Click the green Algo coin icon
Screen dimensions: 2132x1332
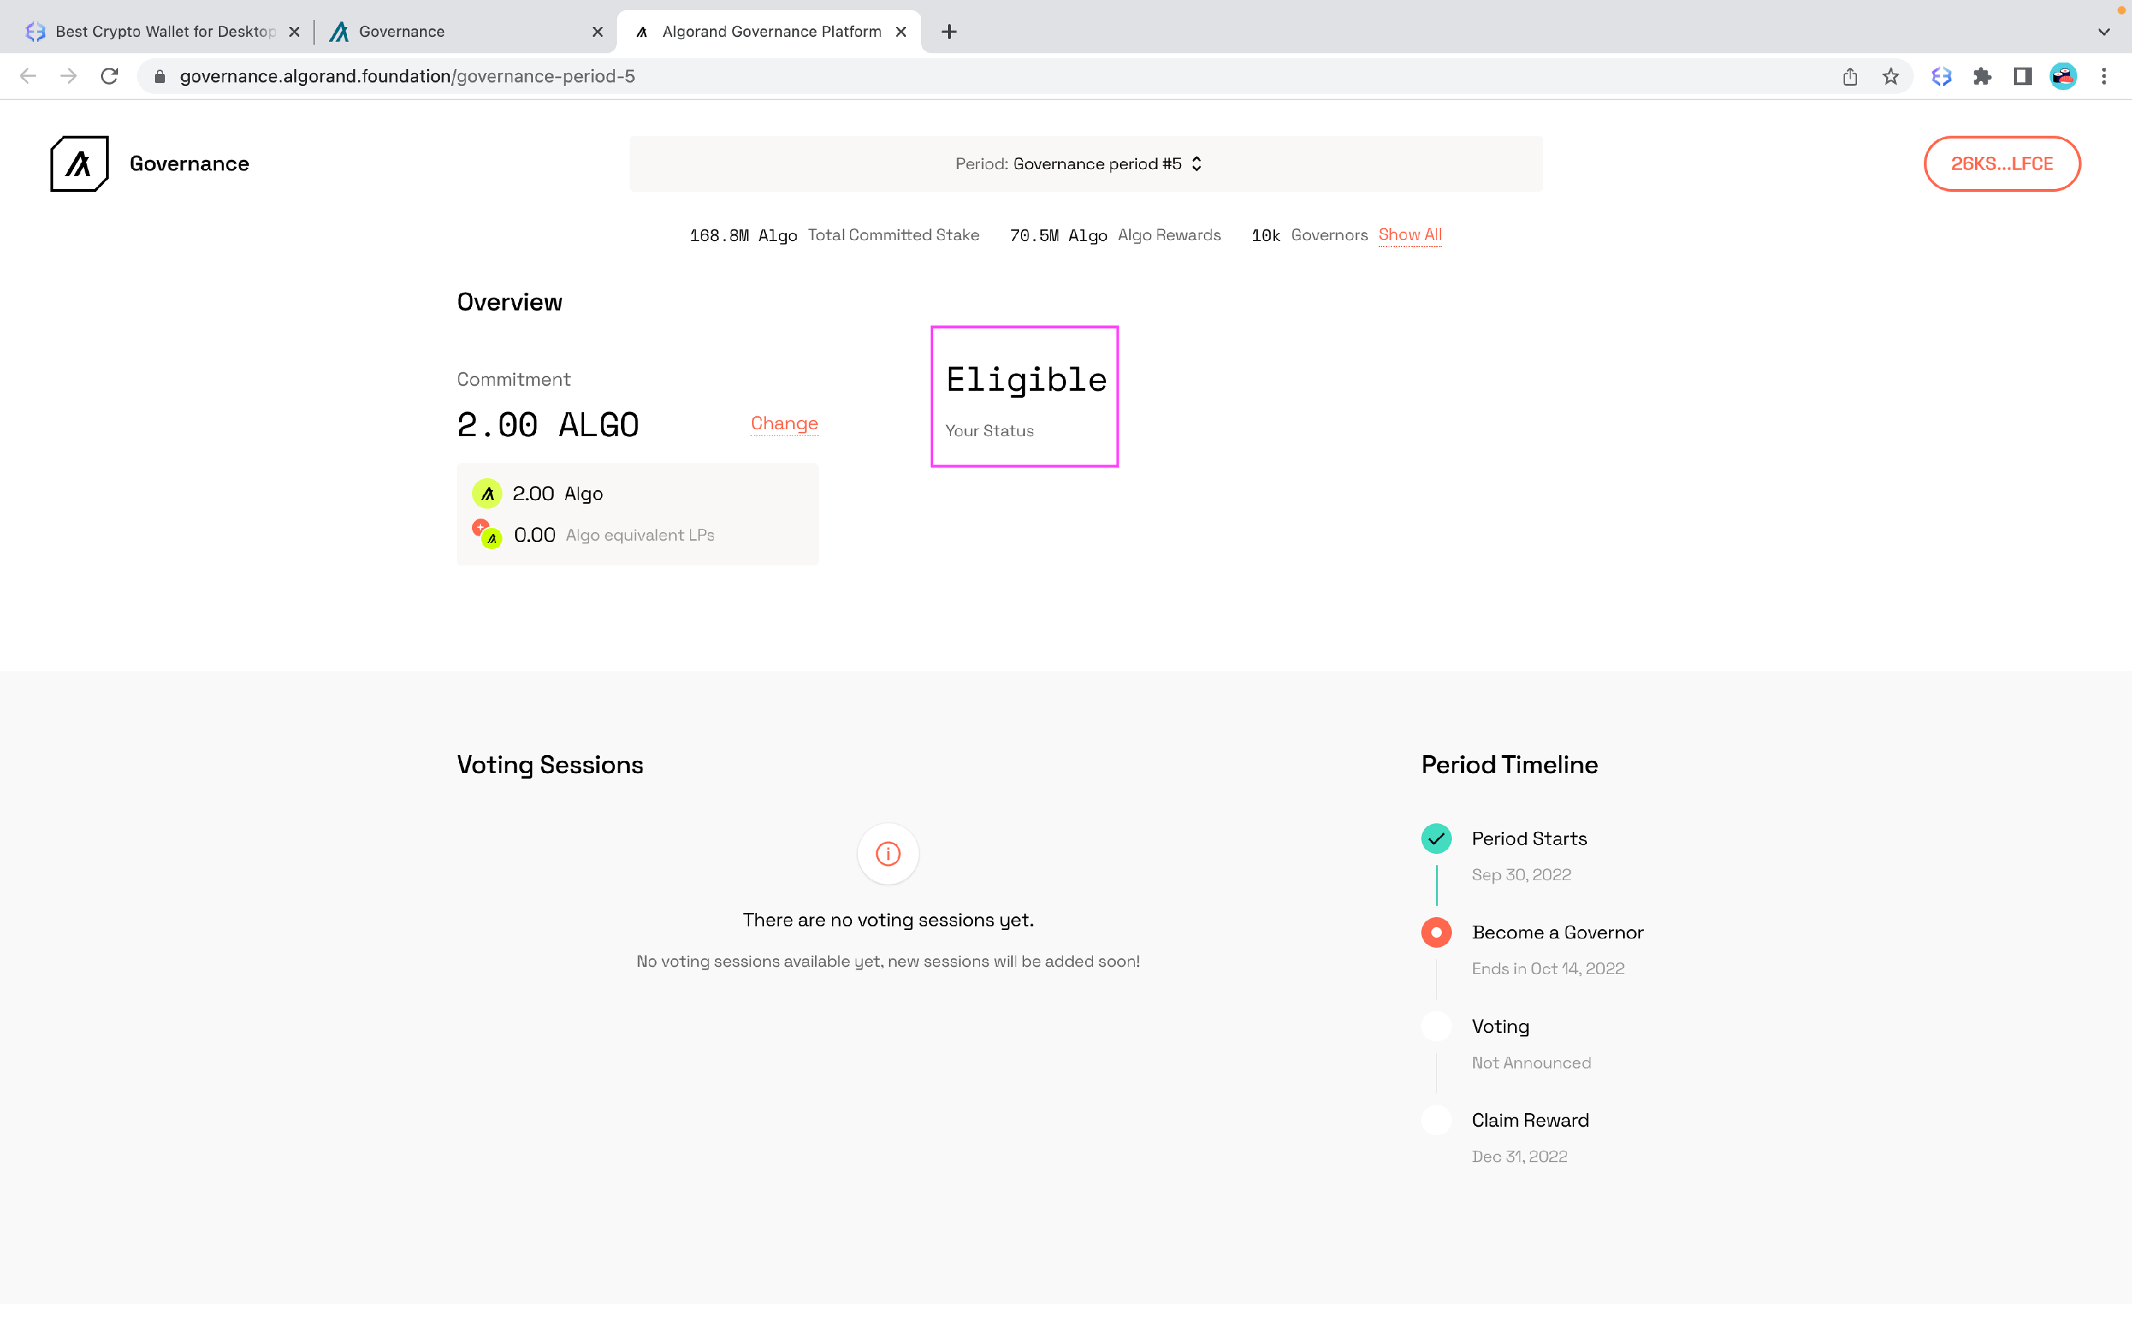pos(488,494)
